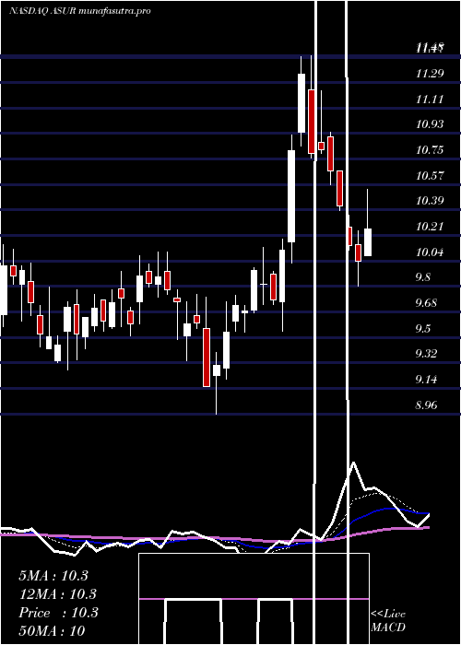Click the large red candle below 11.29 level
Viewport: 461px width, 645px height.
[x=312, y=122]
